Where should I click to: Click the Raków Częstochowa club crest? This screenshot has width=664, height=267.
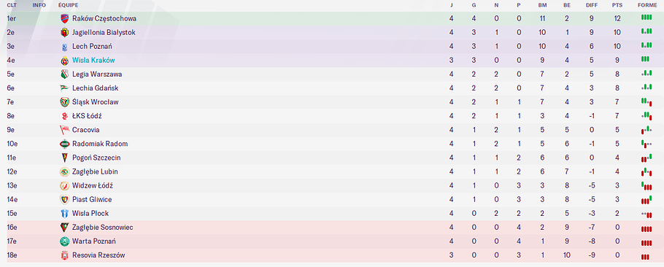[64, 19]
